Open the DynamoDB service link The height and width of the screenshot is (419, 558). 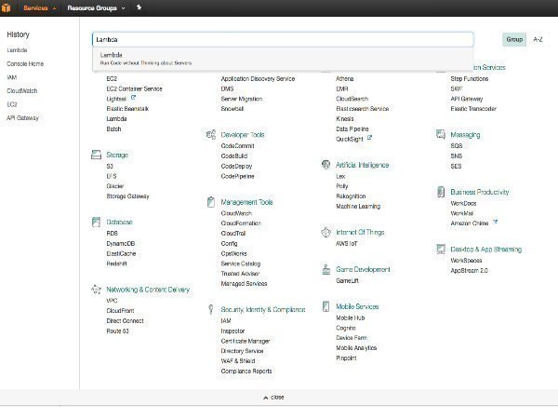coord(120,243)
